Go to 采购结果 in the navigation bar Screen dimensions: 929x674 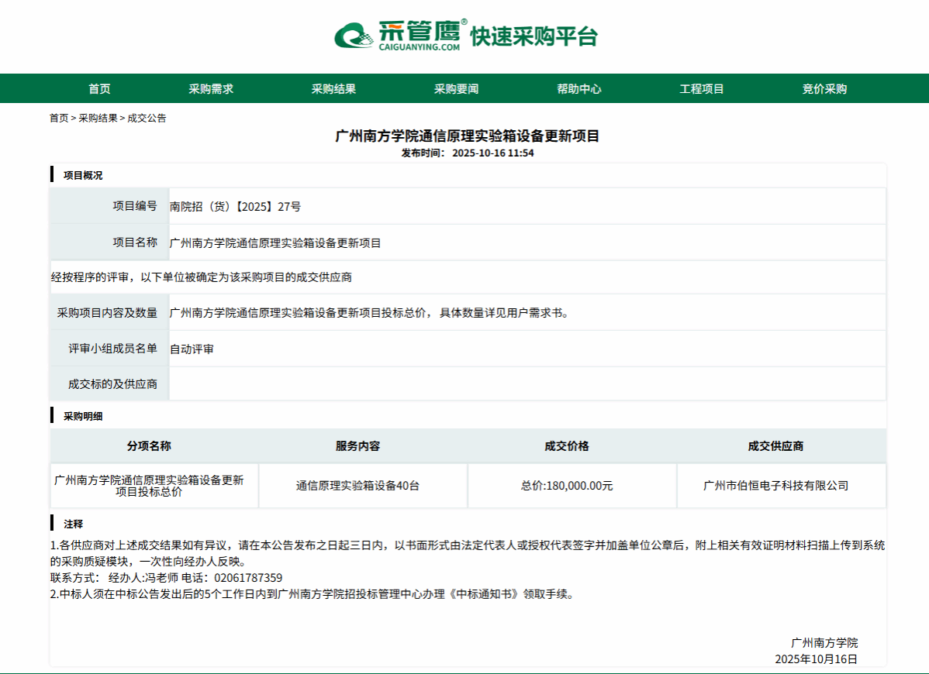coord(333,89)
